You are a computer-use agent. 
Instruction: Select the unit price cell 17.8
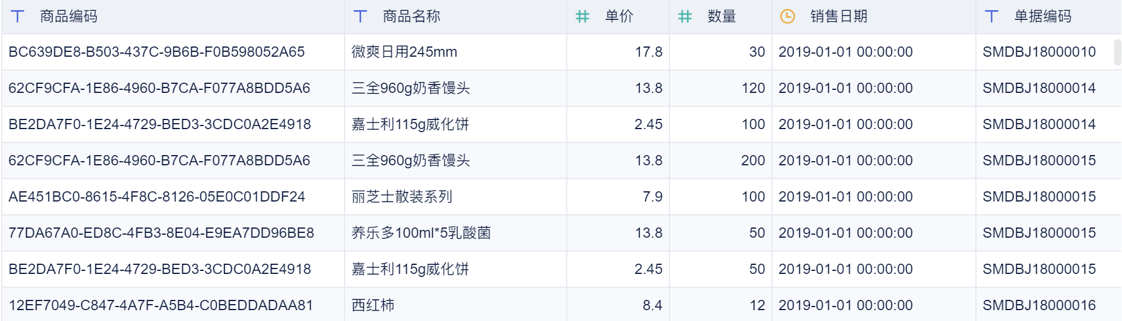[x=648, y=52]
